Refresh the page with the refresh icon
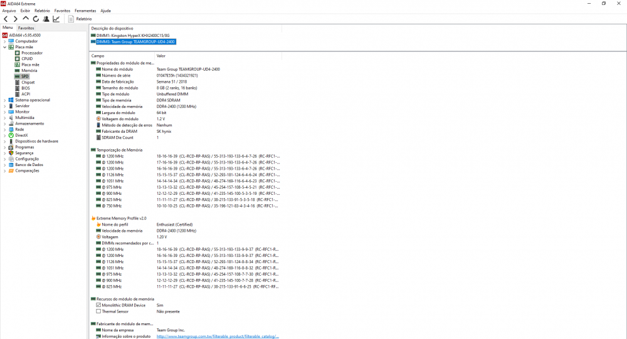 pos(36,19)
